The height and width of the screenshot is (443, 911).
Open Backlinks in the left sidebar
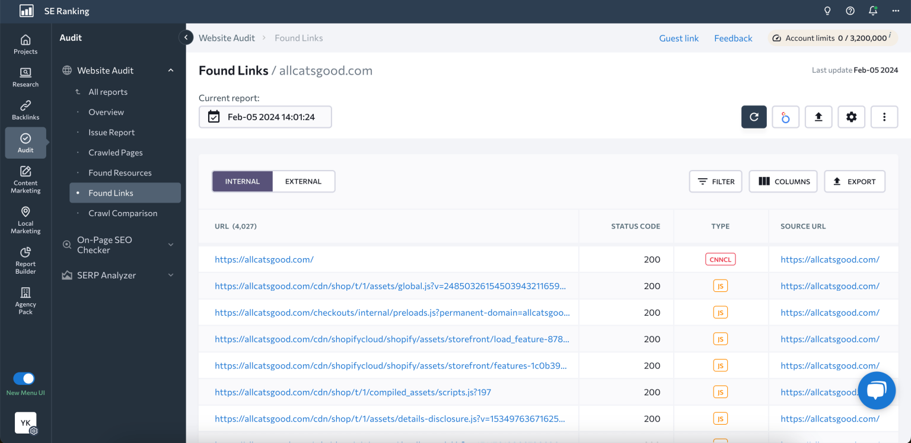(x=26, y=110)
